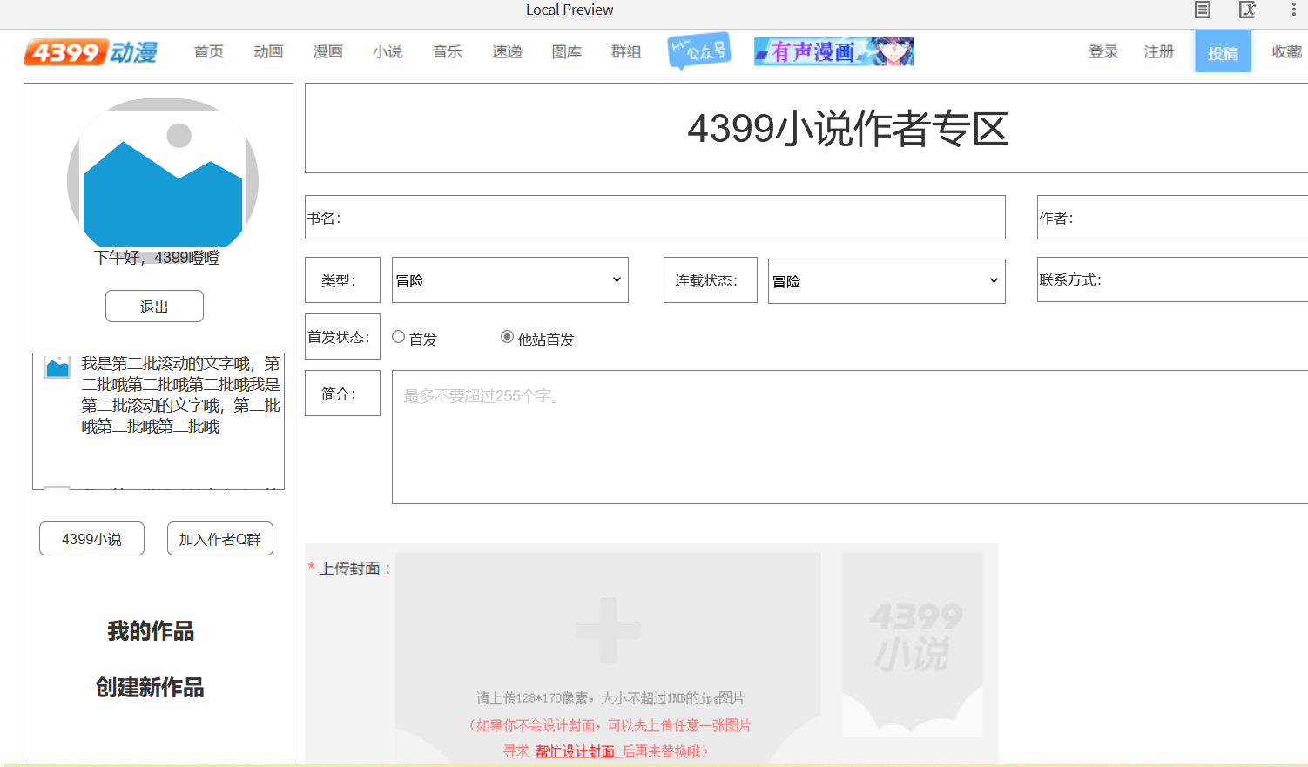Click the reader view icon in preview bar
The image size is (1308, 767).
(x=1203, y=10)
